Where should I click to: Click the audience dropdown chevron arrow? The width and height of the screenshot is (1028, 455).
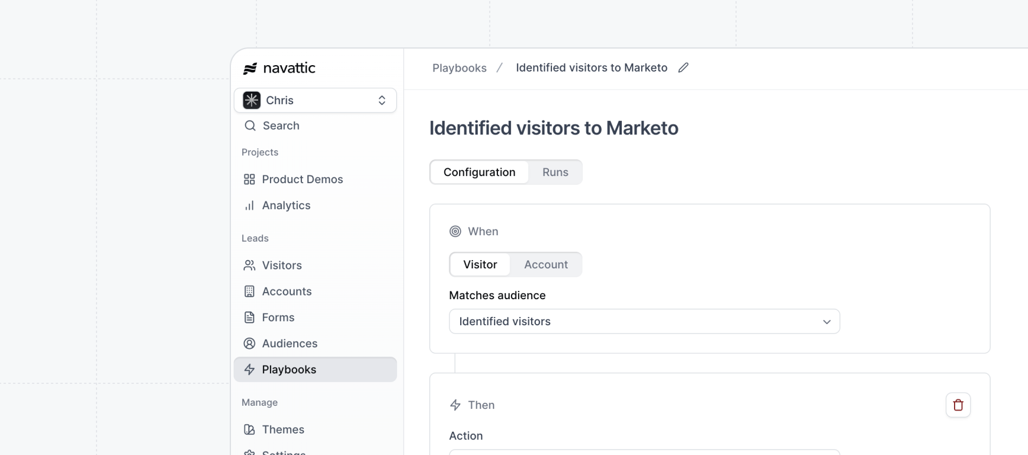pos(827,322)
